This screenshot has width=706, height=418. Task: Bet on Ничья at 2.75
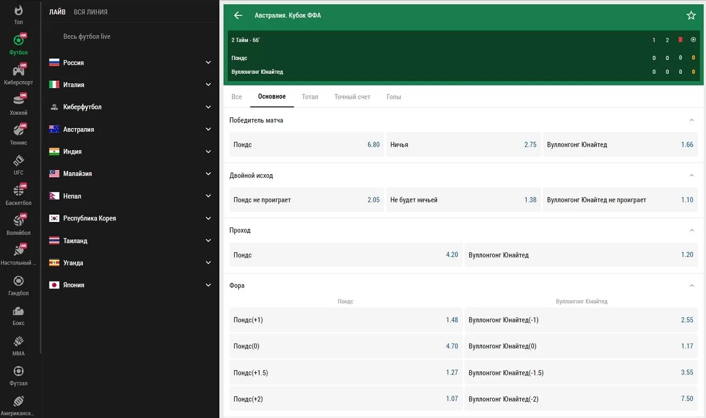point(463,144)
